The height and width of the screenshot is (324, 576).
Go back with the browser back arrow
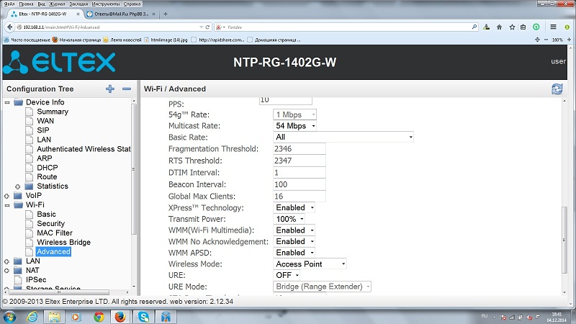tap(10, 27)
